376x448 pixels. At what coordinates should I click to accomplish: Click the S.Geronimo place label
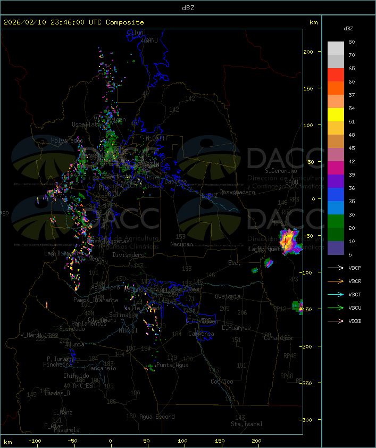click(x=281, y=171)
